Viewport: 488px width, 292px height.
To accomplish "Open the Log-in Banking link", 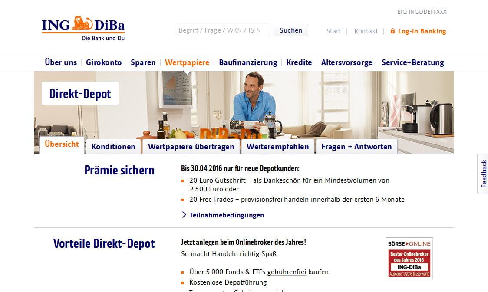I will 422,31.
